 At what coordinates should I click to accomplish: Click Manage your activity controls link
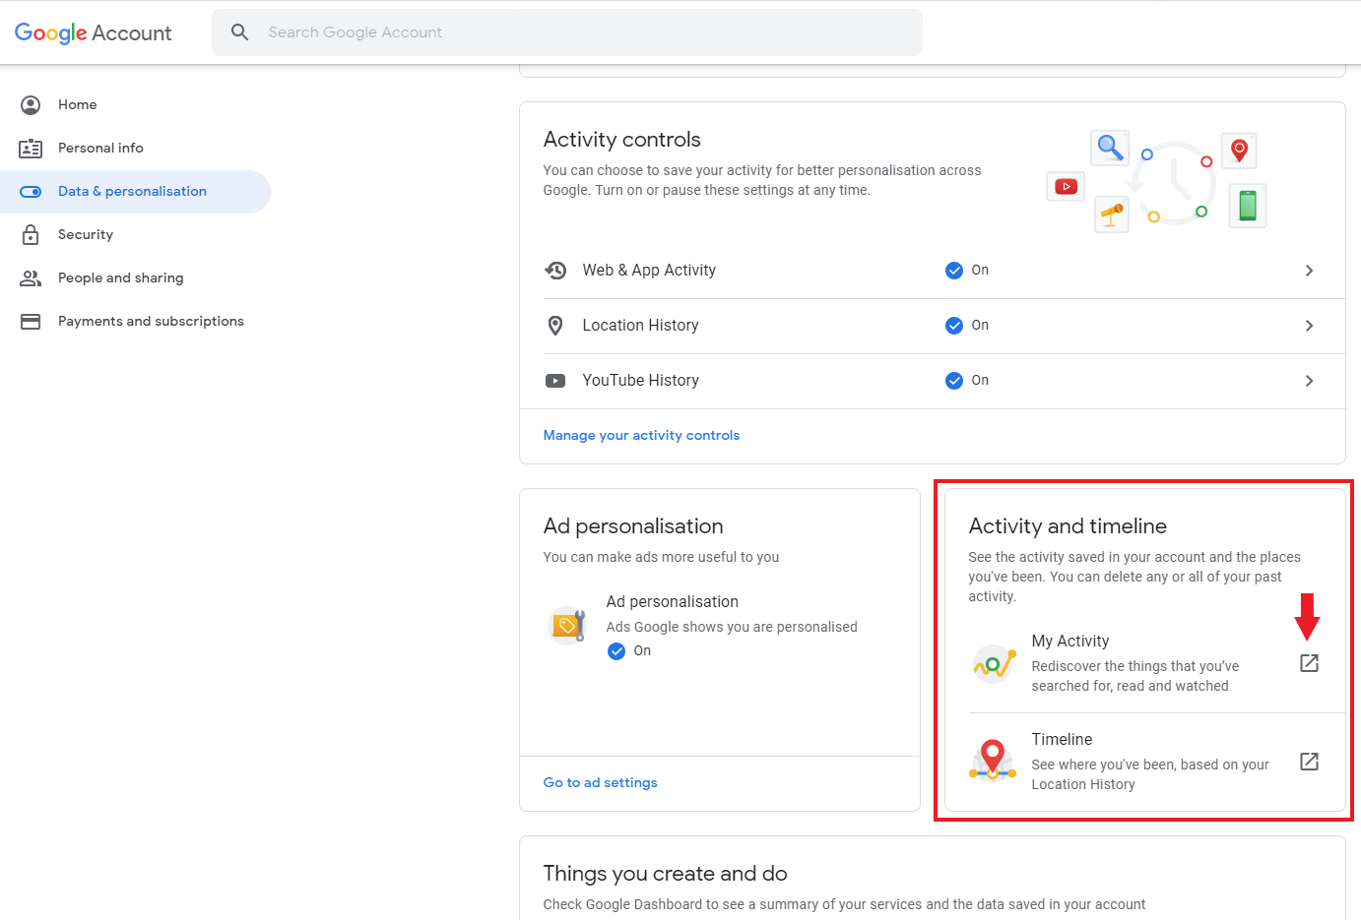click(x=641, y=435)
